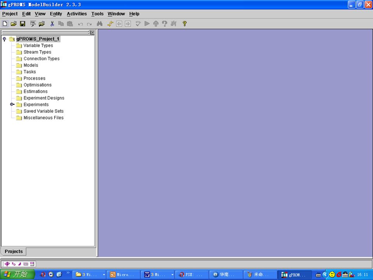Select the Miscellaneous Files folder
Screen dimensions: 373x280
44,117
